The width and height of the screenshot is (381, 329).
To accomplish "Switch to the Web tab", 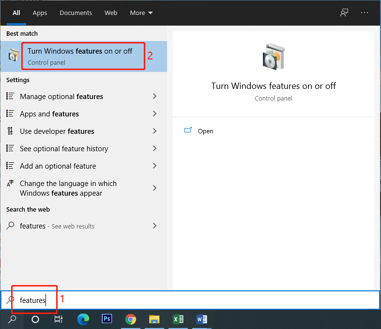I will point(111,13).
